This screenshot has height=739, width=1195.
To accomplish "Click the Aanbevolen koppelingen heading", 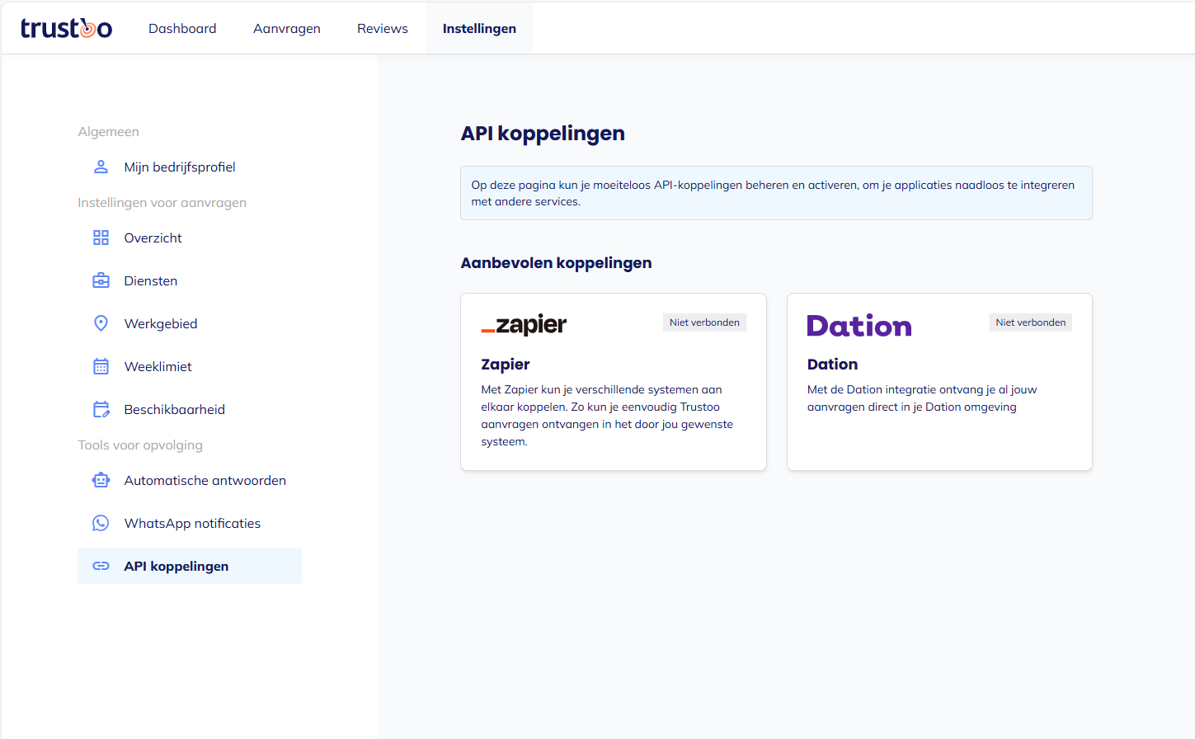I will pos(556,263).
